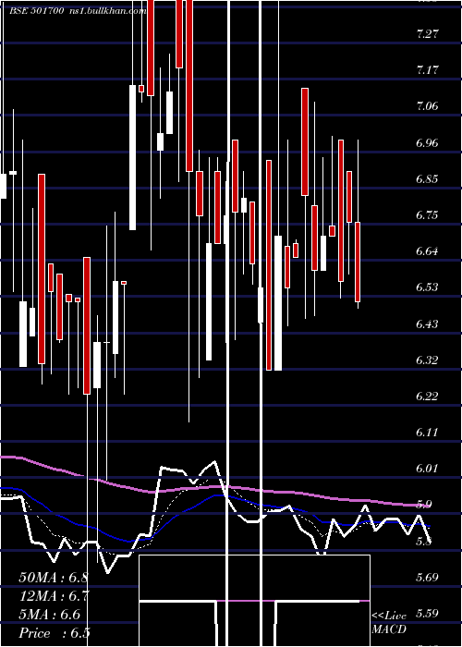
Task: Click the 6.32 price axis label
Action: pos(427,360)
